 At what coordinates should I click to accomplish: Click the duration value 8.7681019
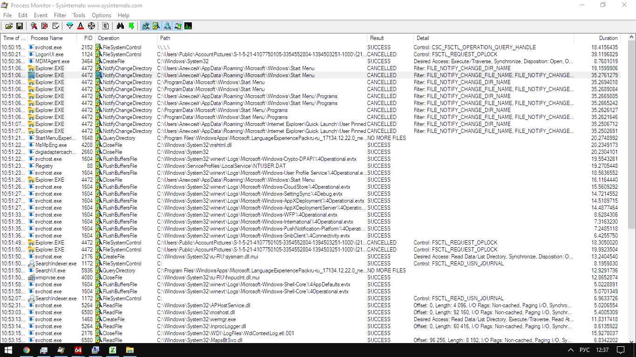point(606,61)
